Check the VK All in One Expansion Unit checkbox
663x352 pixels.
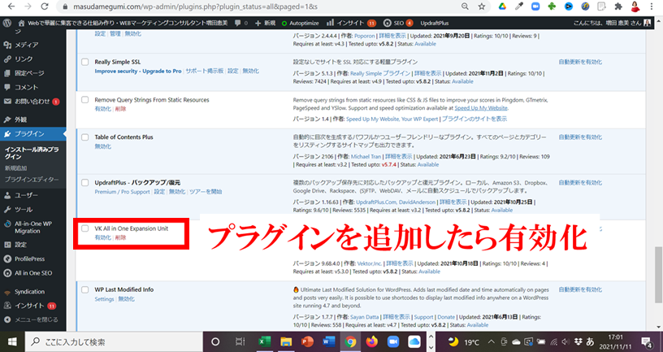pos(85,228)
